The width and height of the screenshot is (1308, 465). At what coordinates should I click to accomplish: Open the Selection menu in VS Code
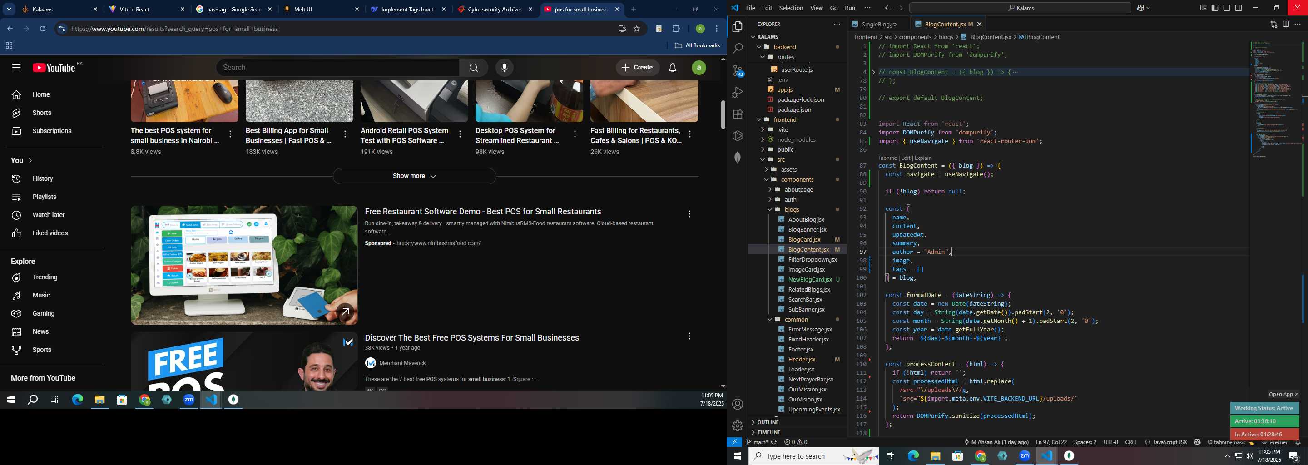791,8
